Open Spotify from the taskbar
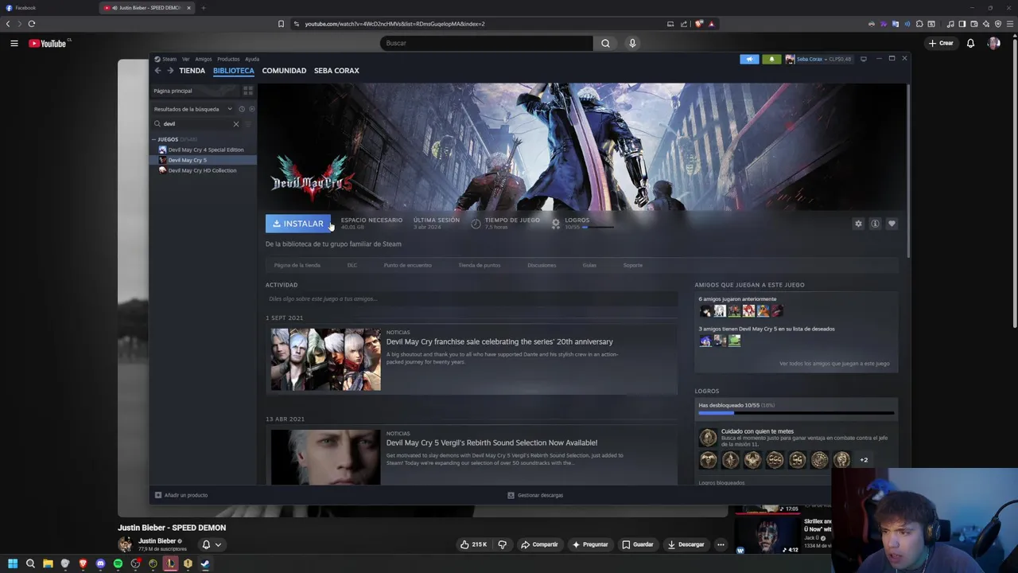This screenshot has height=573, width=1018. (x=118, y=563)
